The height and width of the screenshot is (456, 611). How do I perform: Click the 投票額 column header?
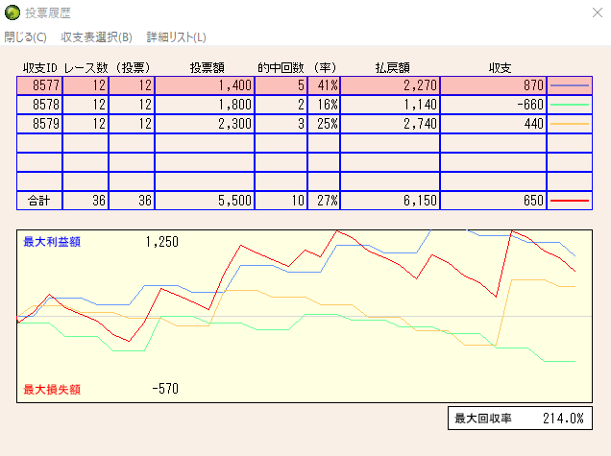(x=208, y=68)
